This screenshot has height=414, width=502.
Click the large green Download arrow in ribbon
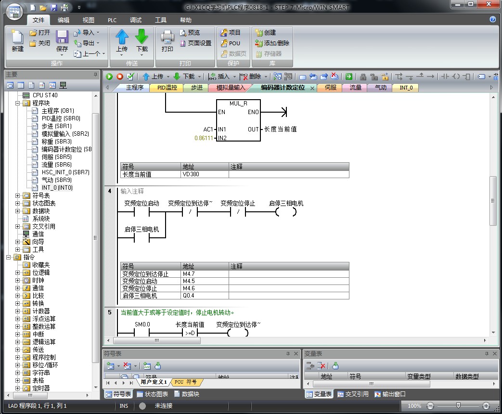[142, 37]
